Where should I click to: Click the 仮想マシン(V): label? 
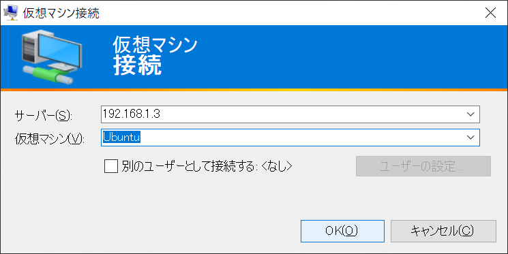click(50, 139)
